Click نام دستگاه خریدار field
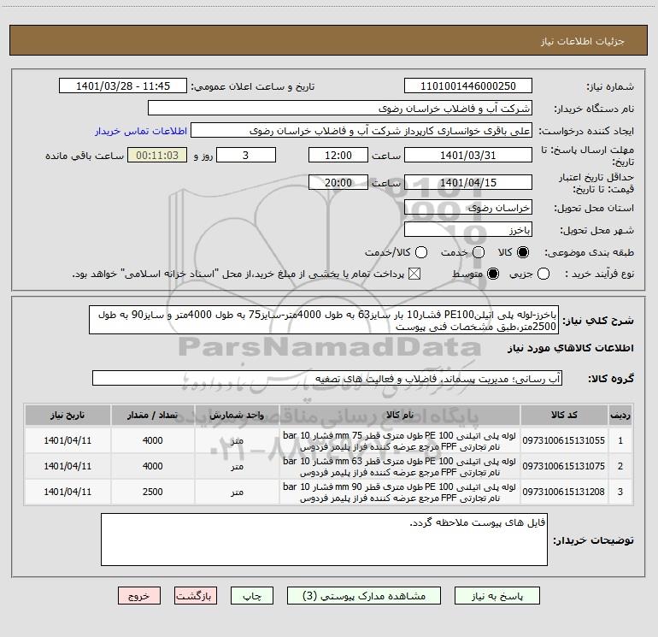This screenshot has height=637, width=658. click(x=340, y=109)
